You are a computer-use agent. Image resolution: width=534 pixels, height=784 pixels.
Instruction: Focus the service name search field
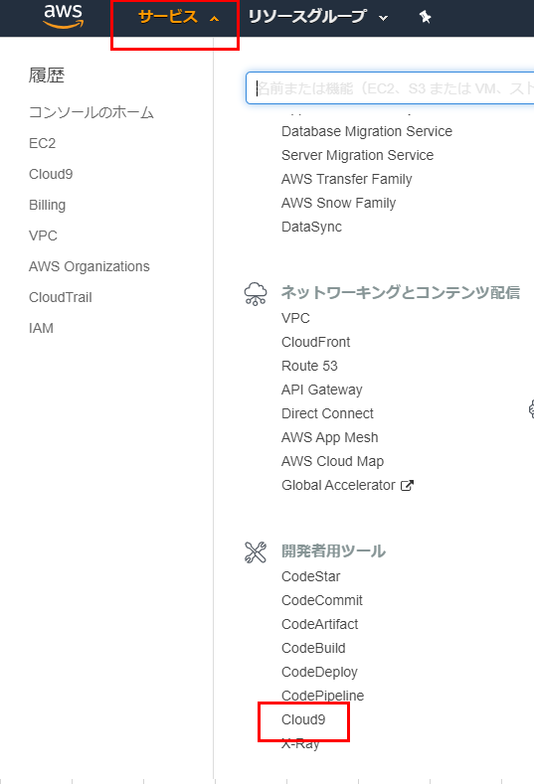(x=390, y=88)
